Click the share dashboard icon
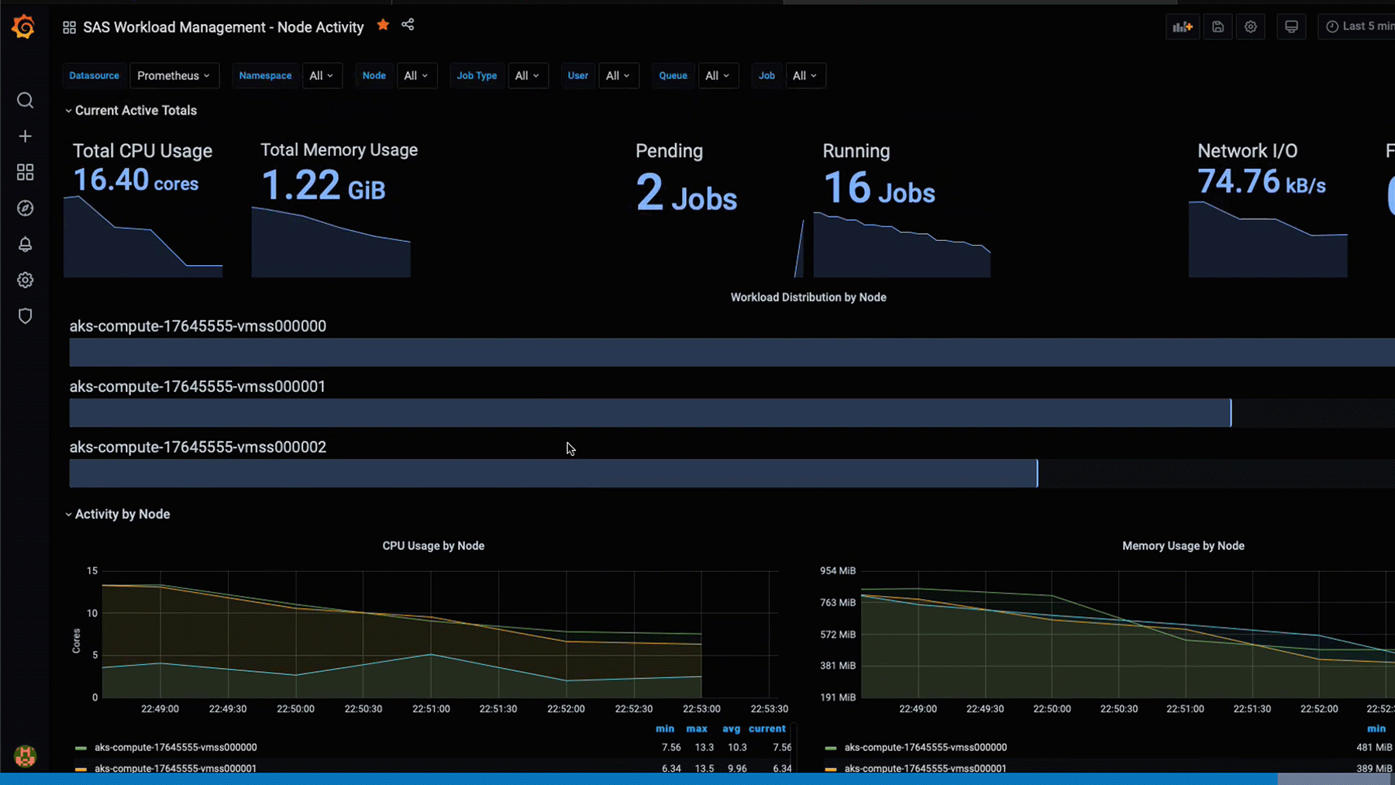This screenshot has width=1395, height=785. tap(408, 25)
